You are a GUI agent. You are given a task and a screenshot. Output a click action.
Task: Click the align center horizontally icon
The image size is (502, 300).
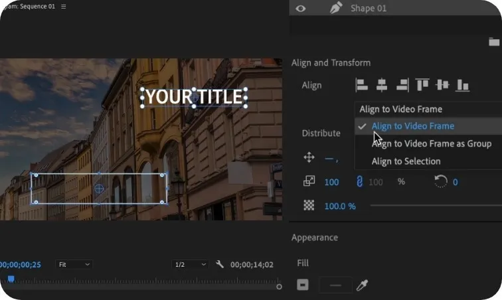coord(382,85)
